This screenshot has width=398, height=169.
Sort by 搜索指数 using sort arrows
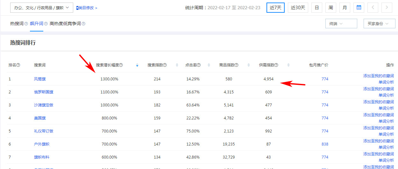(177, 65)
